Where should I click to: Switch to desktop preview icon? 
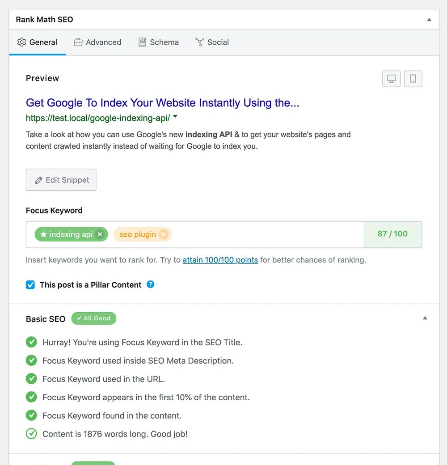click(392, 79)
